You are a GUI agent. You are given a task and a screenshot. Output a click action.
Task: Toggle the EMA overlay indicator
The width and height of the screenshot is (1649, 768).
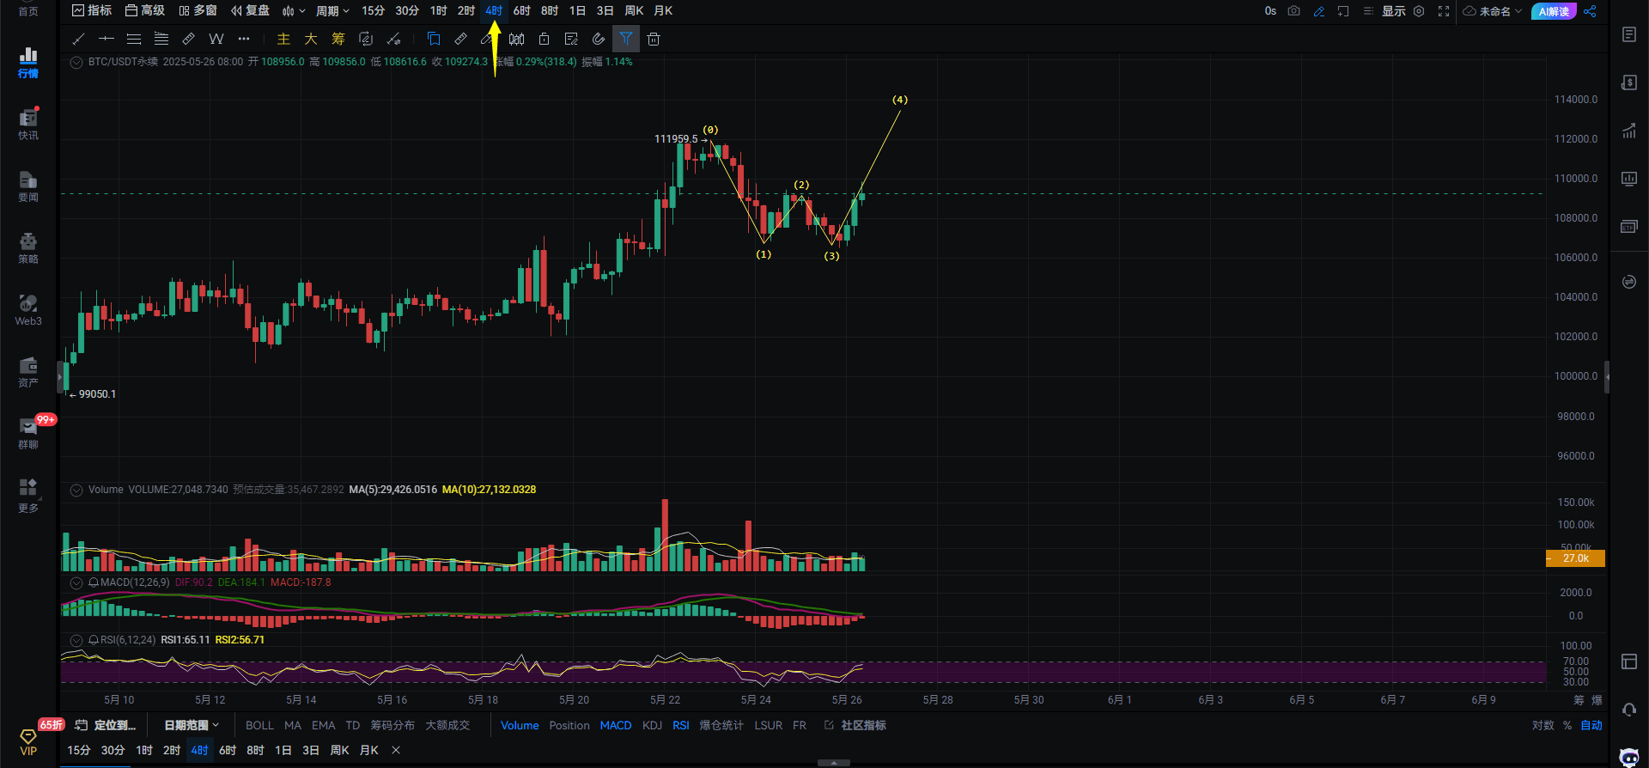point(324,725)
